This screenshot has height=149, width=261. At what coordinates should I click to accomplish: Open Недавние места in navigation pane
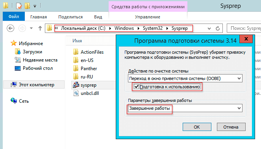[40, 60]
